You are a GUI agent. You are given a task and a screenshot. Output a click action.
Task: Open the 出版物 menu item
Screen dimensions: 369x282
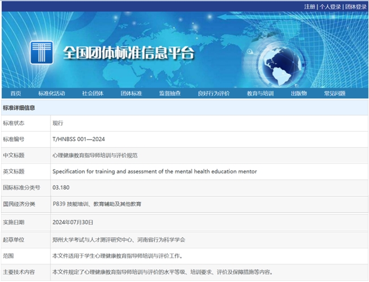point(299,94)
